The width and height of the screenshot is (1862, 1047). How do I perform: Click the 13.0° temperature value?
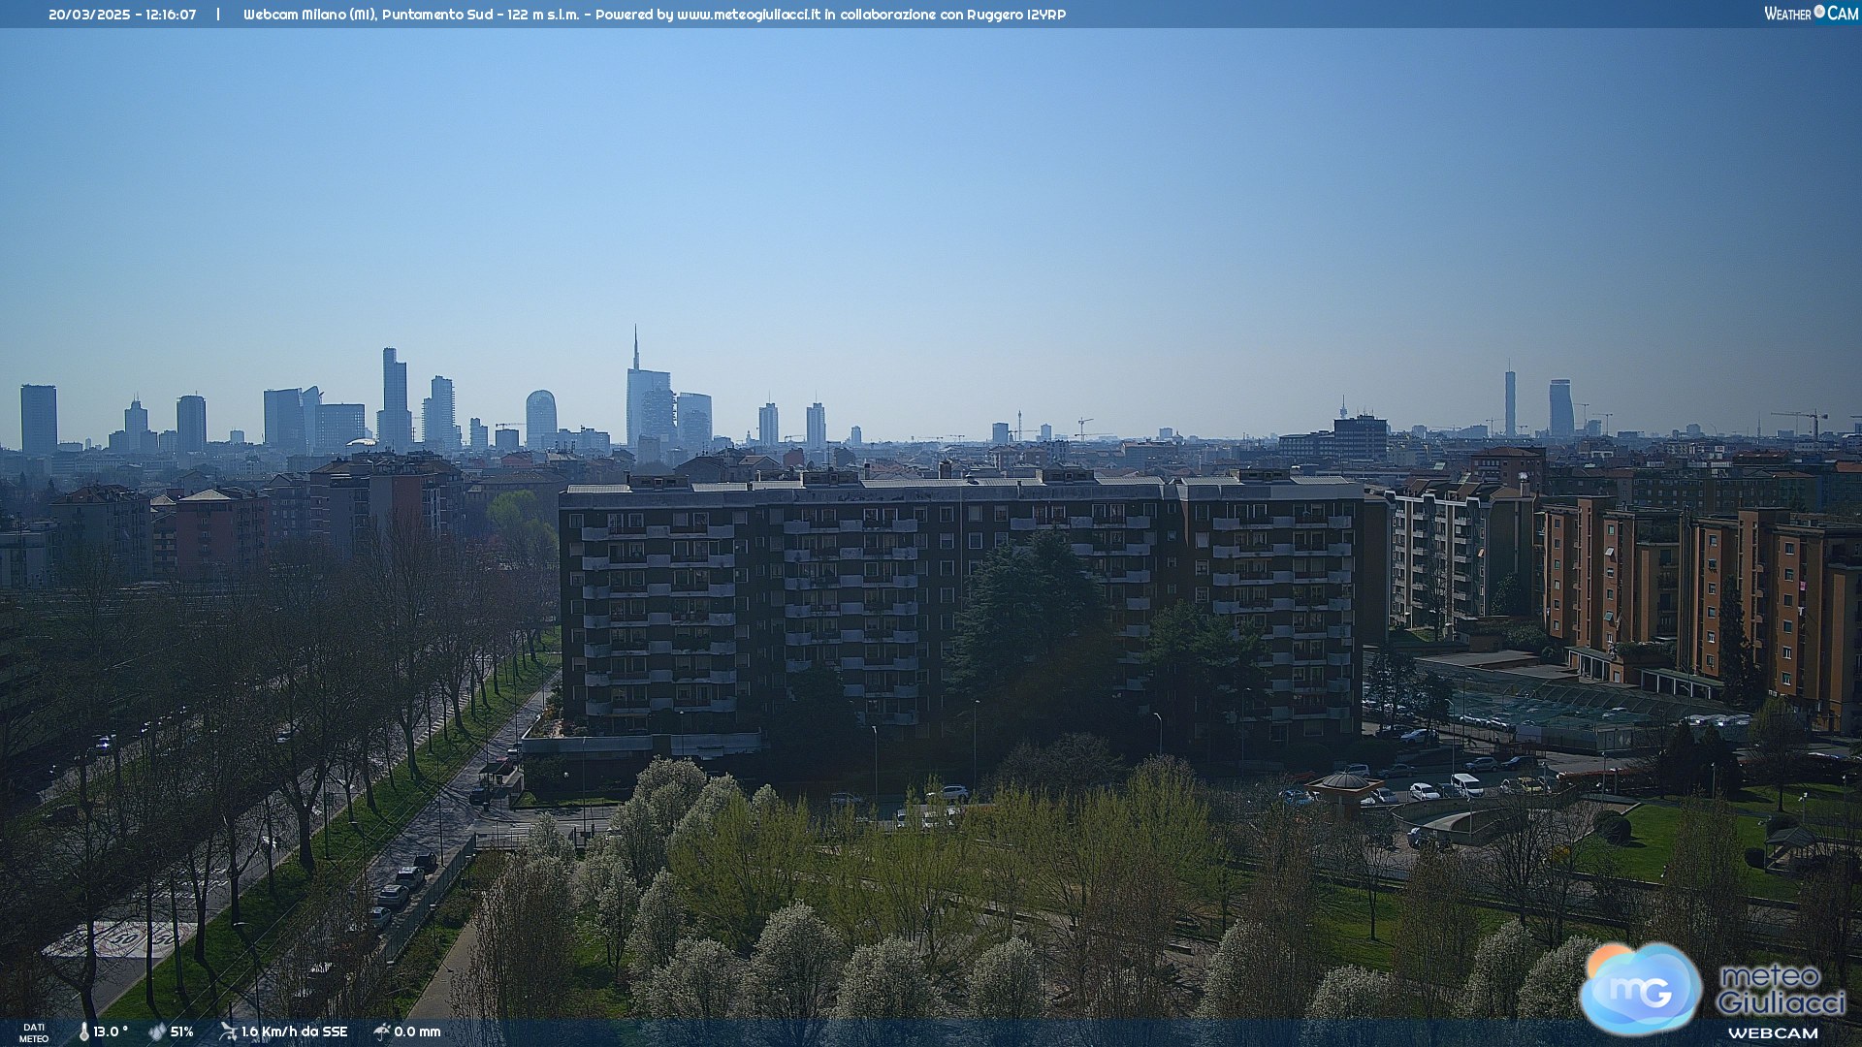click(111, 1032)
